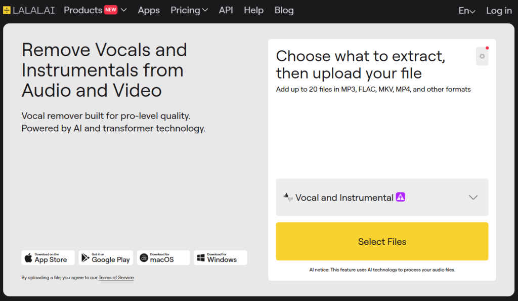
Task: Click the macOS circular icon
Action: tap(144, 257)
